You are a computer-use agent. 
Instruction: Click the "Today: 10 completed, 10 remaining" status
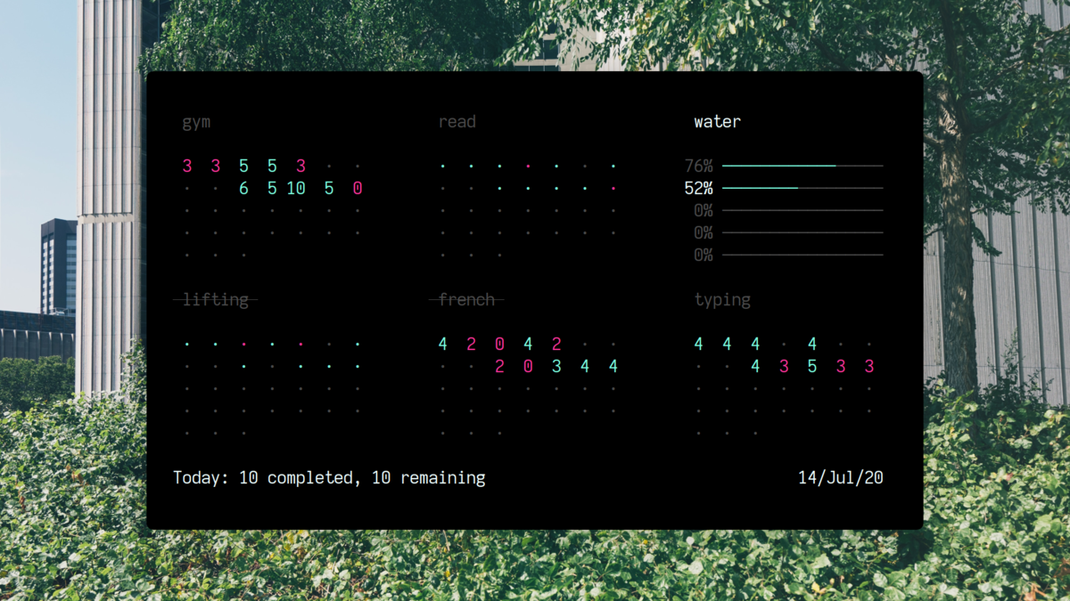tap(328, 477)
